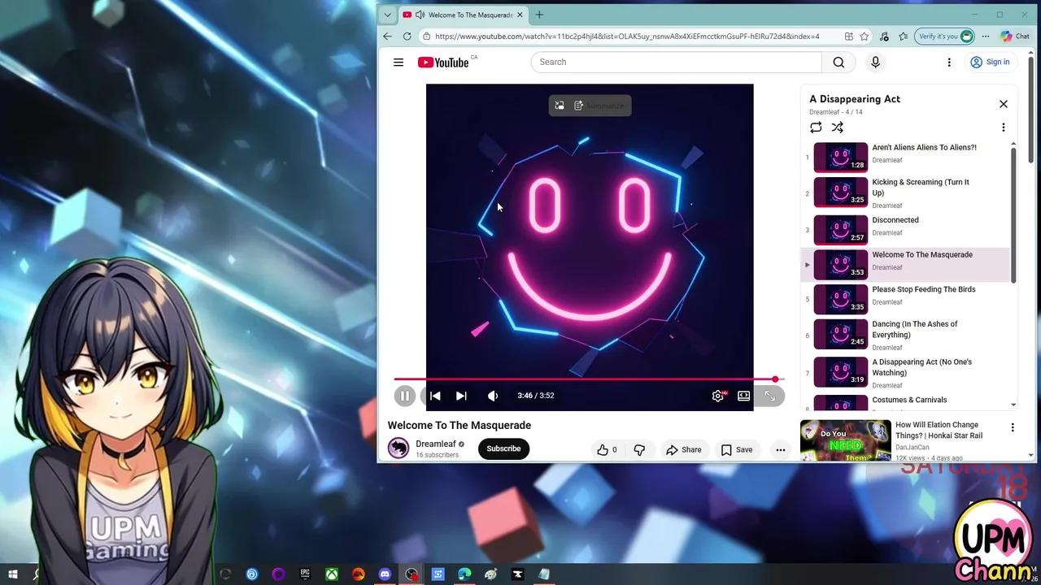Open the How Will Elation Change Things video

[x=939, y=430]
